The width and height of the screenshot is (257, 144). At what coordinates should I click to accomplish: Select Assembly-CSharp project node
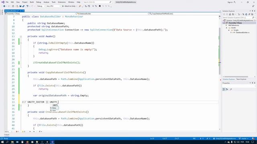tap(235, 23)
